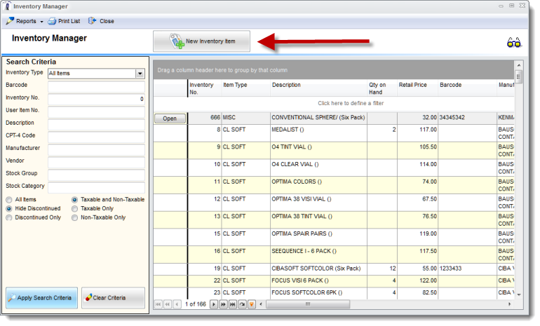The height and width of the screenshot is (326, 540).
Task: Click the New Inventory Item button
Action: [202, 41]
